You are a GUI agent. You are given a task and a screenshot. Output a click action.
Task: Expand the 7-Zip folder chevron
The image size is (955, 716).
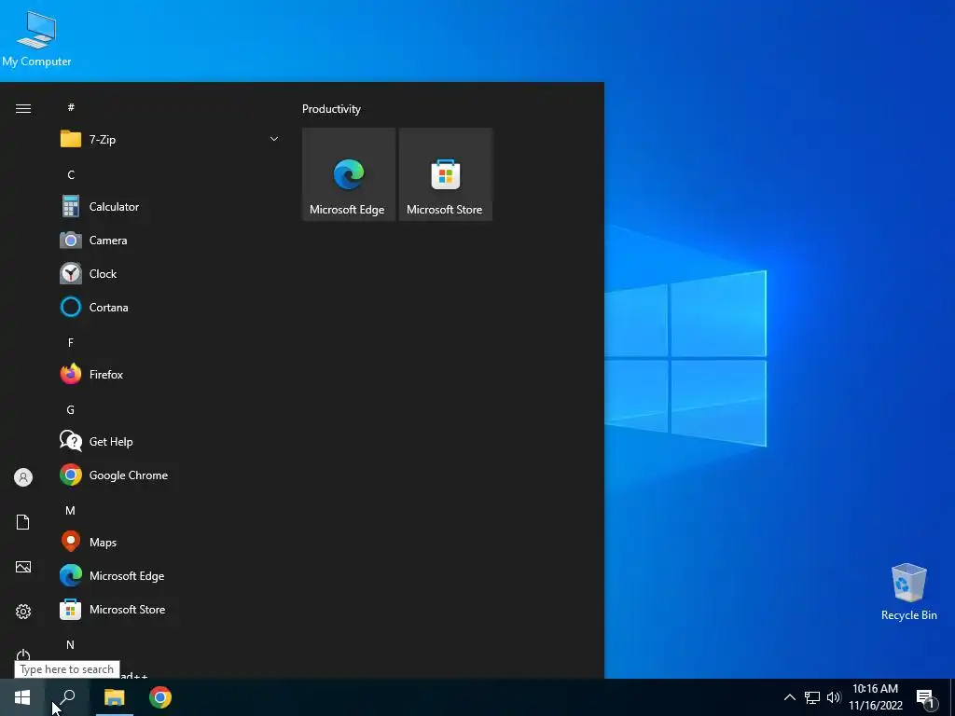pos(274,140)
